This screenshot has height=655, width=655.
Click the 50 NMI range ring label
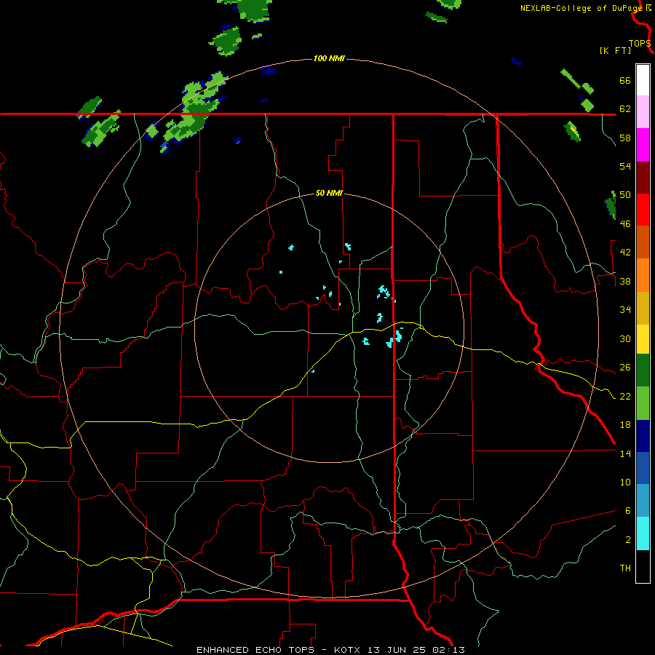[329, 193]
